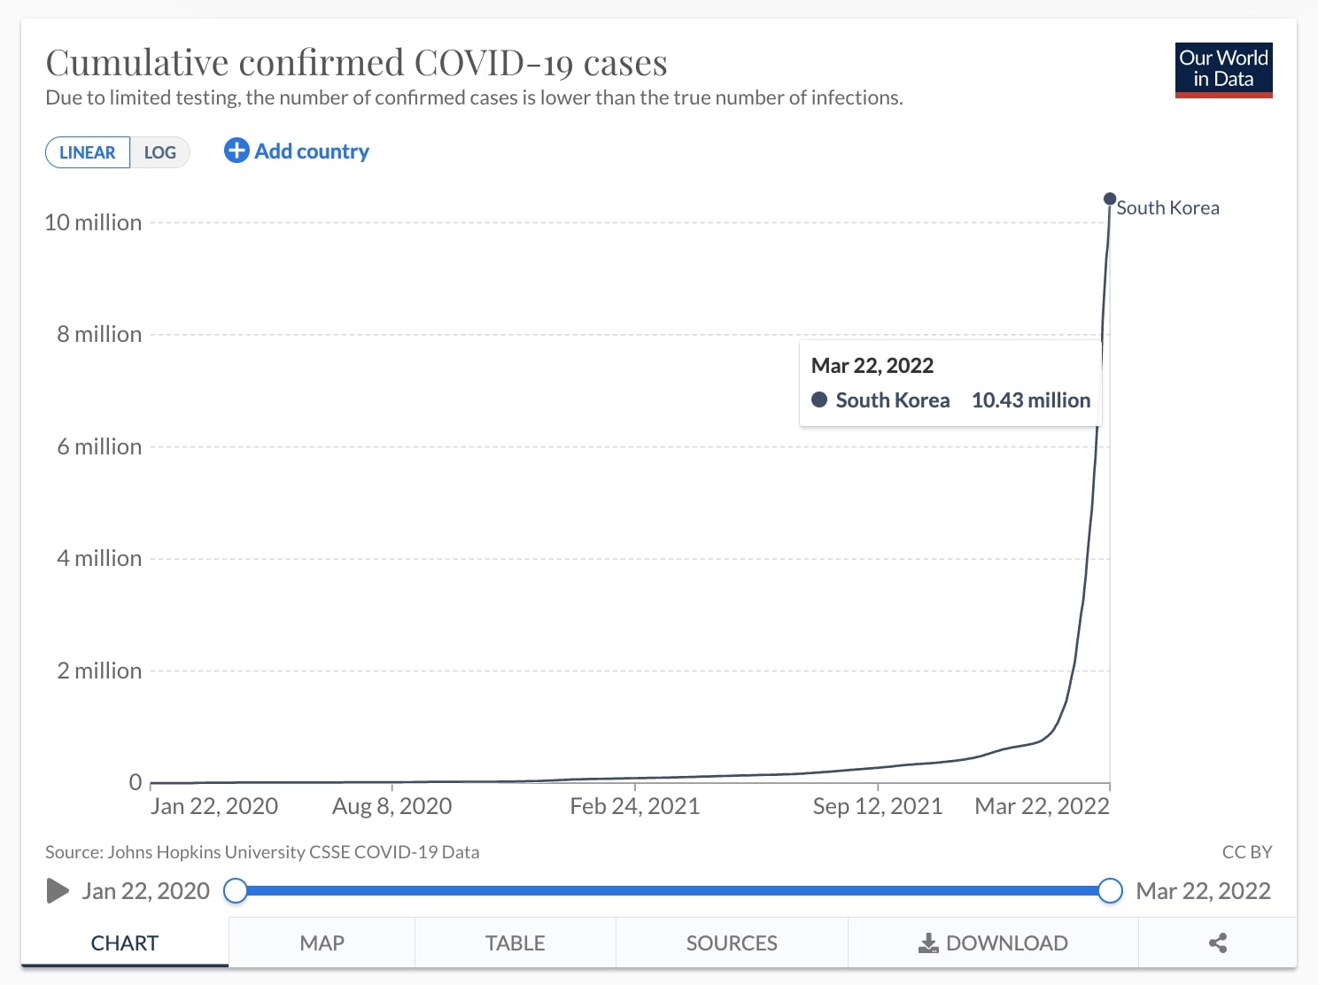This screenshot has height=985, width=1318.
Task: Click the middle of the blue timeline bar
Action: pyautogui.click(x=673, y=891)
